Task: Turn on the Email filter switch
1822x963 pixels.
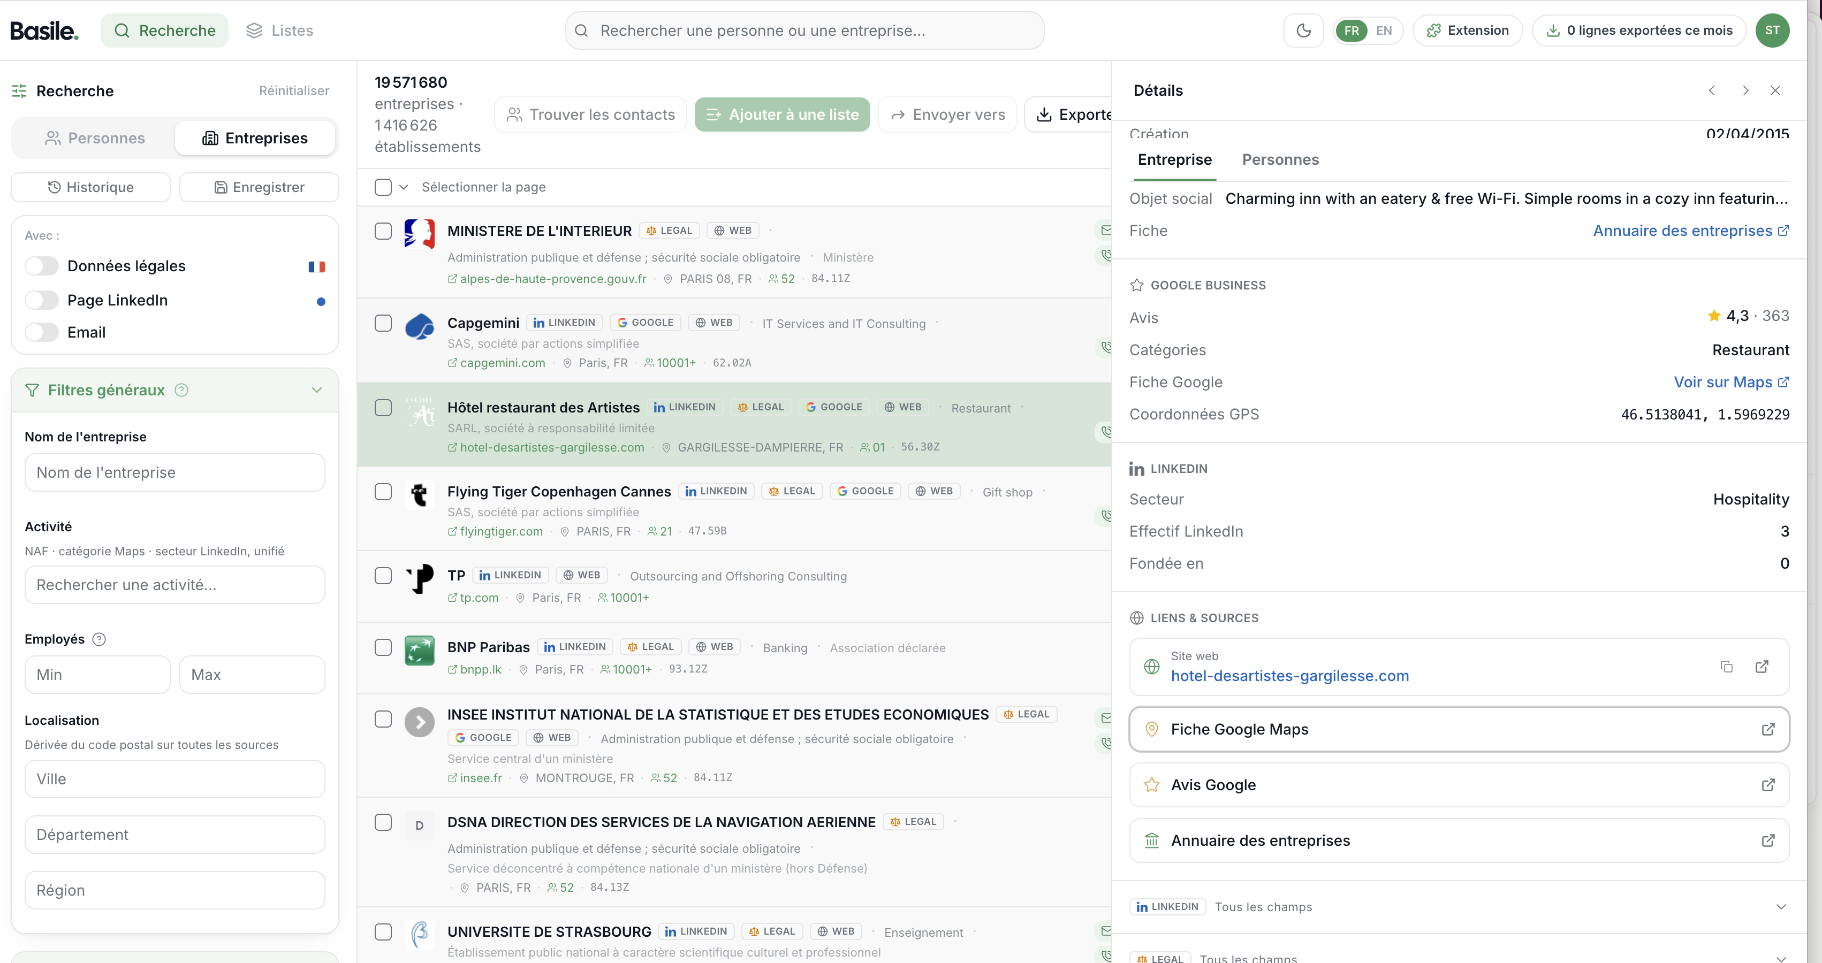Action: pos(42,332)
